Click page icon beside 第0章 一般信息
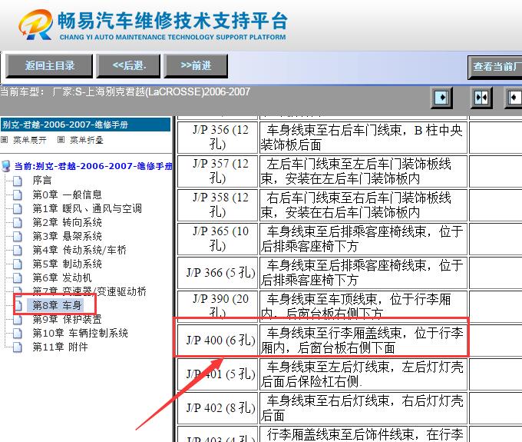Screen dimensions: 522x442 click(18, 194)
